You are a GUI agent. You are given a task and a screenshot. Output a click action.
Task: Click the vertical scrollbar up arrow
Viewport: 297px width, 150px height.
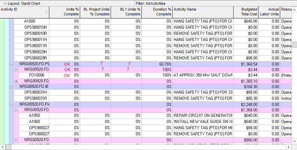[294, 10]
